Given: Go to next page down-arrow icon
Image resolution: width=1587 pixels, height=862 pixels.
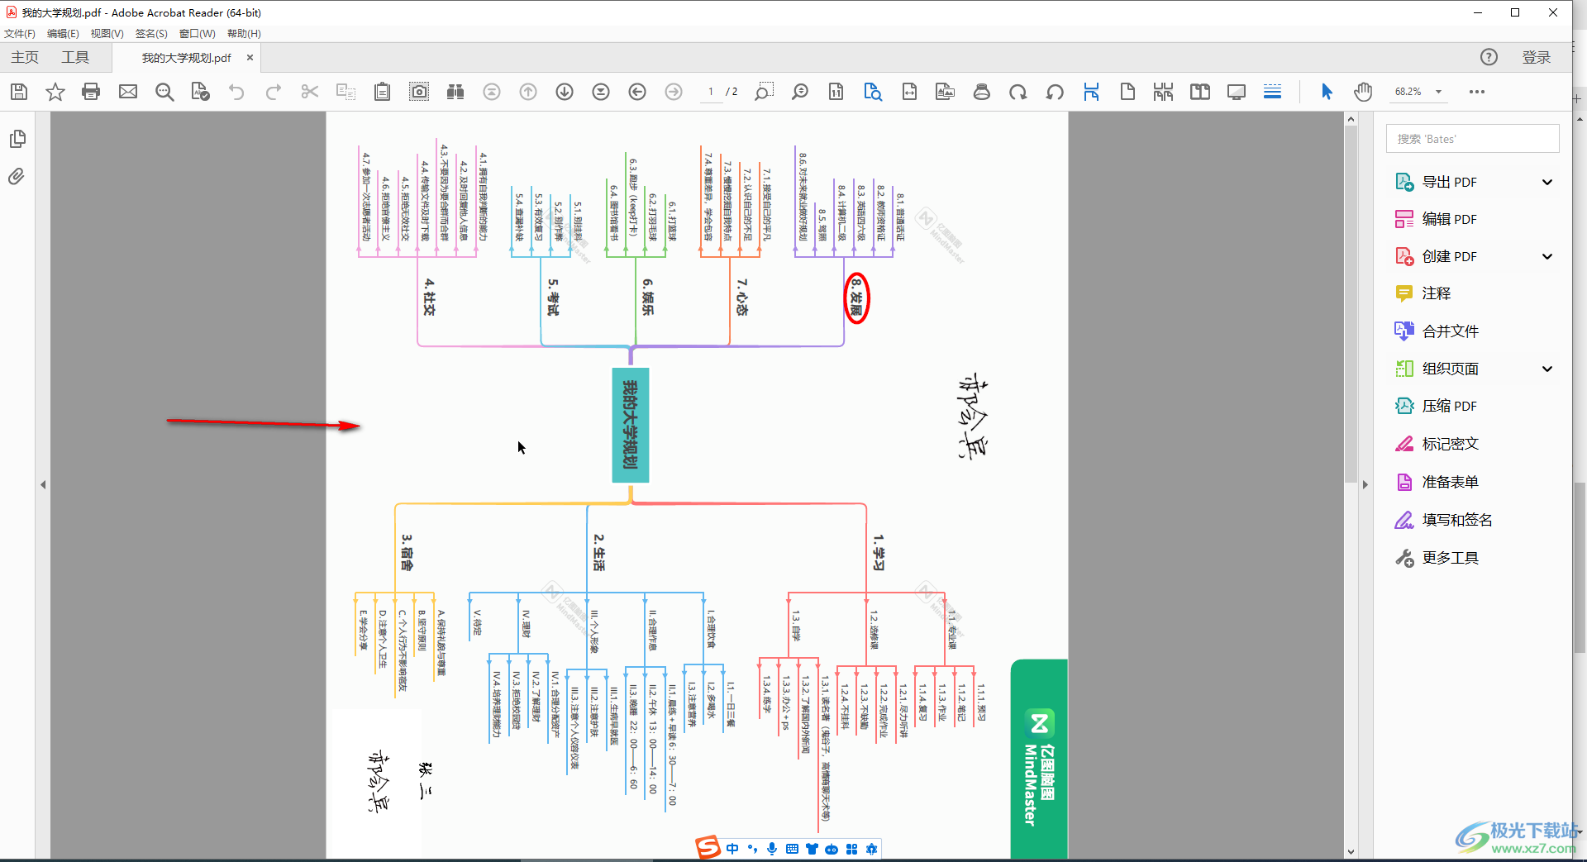Looking at the screenshot, I should tap(565, 92).
